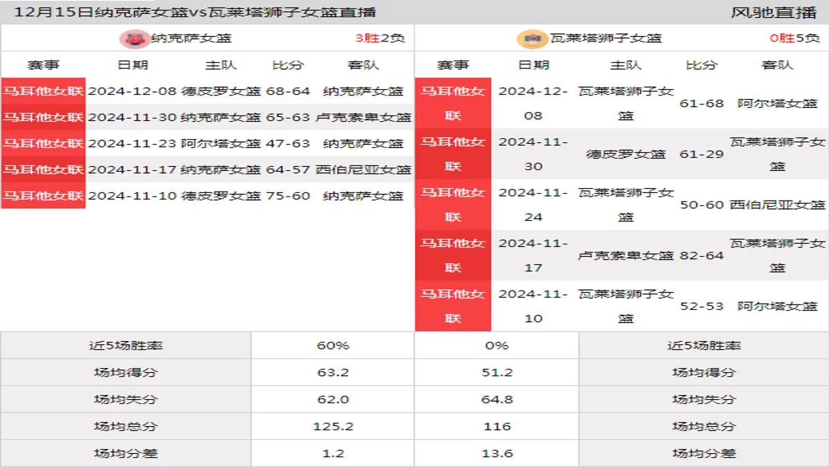This screenshot has height=467, width=830.
Task: Select the point difference value 13.6
Action: [497, 453]
